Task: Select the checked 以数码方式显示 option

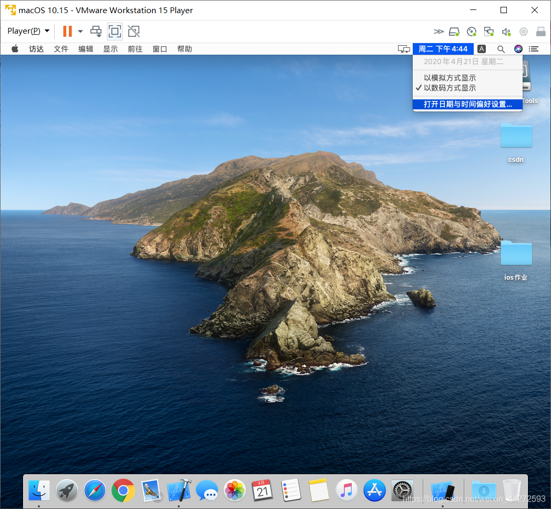Action: point(450,88)
